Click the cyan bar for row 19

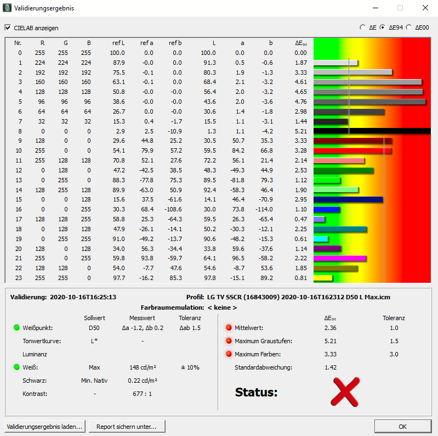coord(321,239)
